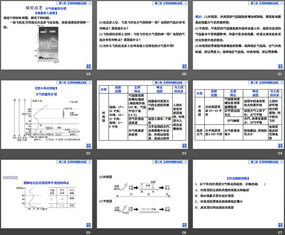Select slide 20 thumbnail with three questions
The height and width of the screenshot is (235, 285).
pyautogui.click(x=142, y=35)
